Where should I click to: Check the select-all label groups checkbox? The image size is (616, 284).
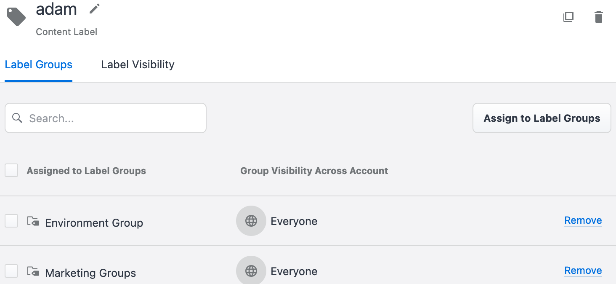(11, 171)
